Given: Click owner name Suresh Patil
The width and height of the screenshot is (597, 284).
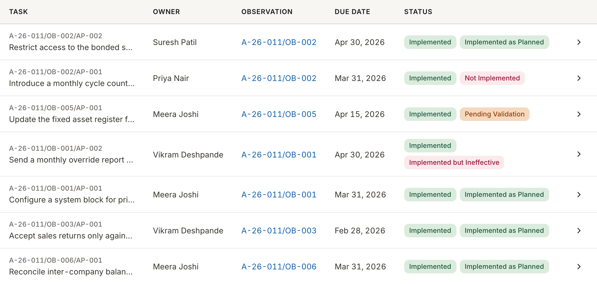Looking at the screenshot, I should [x=175, y=42].
